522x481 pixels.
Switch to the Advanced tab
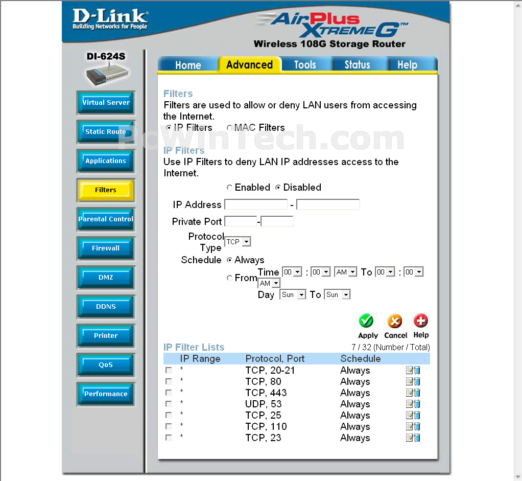pos(250,64)
